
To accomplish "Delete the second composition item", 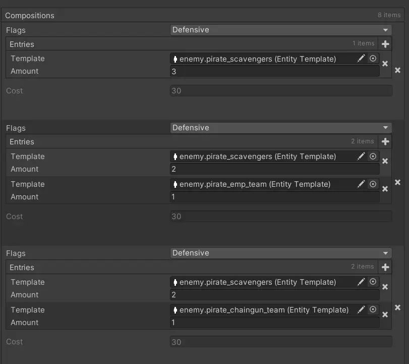I will (x=397, y=182).
